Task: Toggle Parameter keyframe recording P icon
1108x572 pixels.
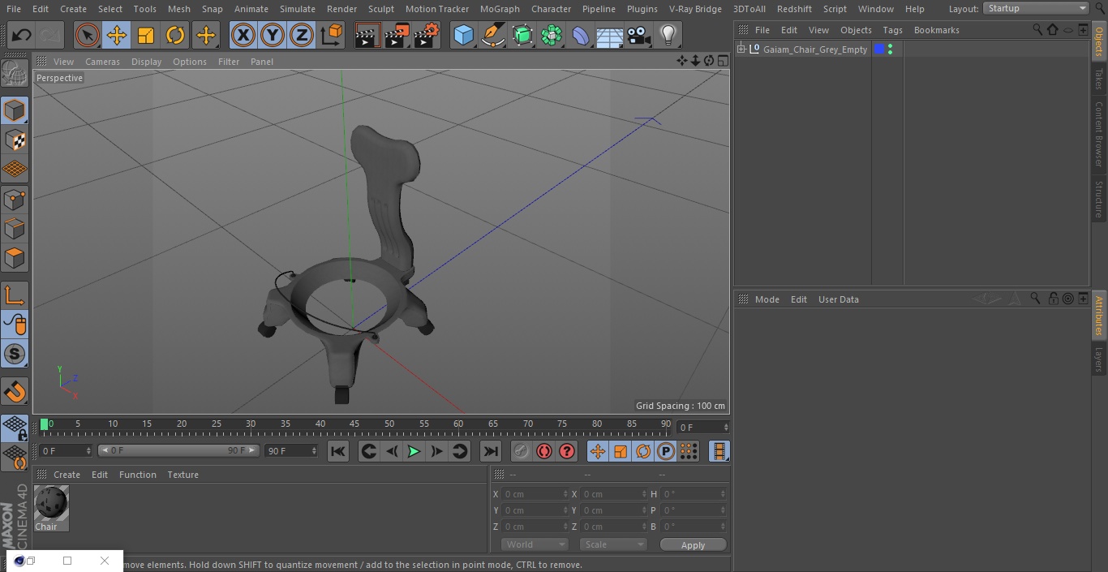Action: click(666, 451)
